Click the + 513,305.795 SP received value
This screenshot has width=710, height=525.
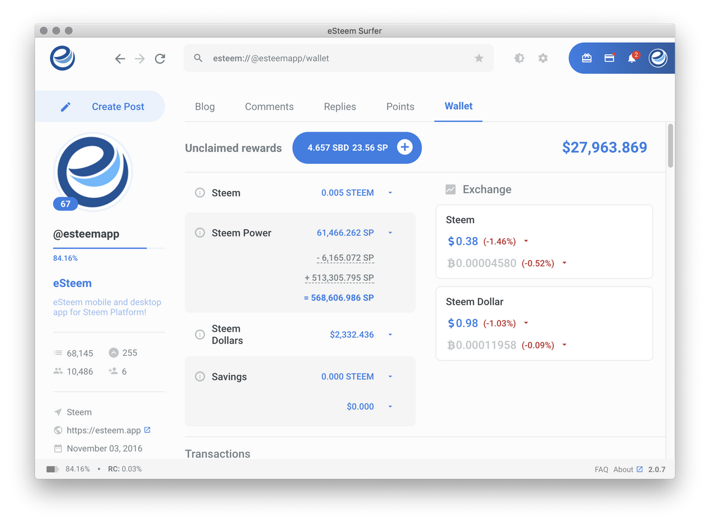click(x=339, y=278)
